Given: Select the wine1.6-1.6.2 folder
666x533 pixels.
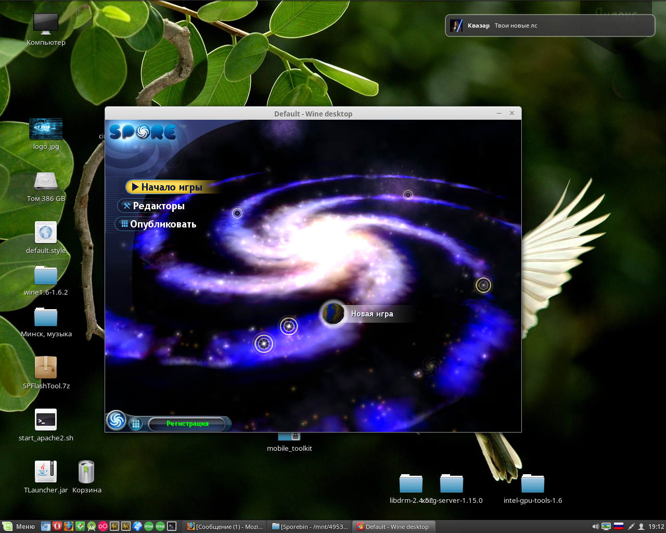Looking at the screenshot, I should (46, 275).
